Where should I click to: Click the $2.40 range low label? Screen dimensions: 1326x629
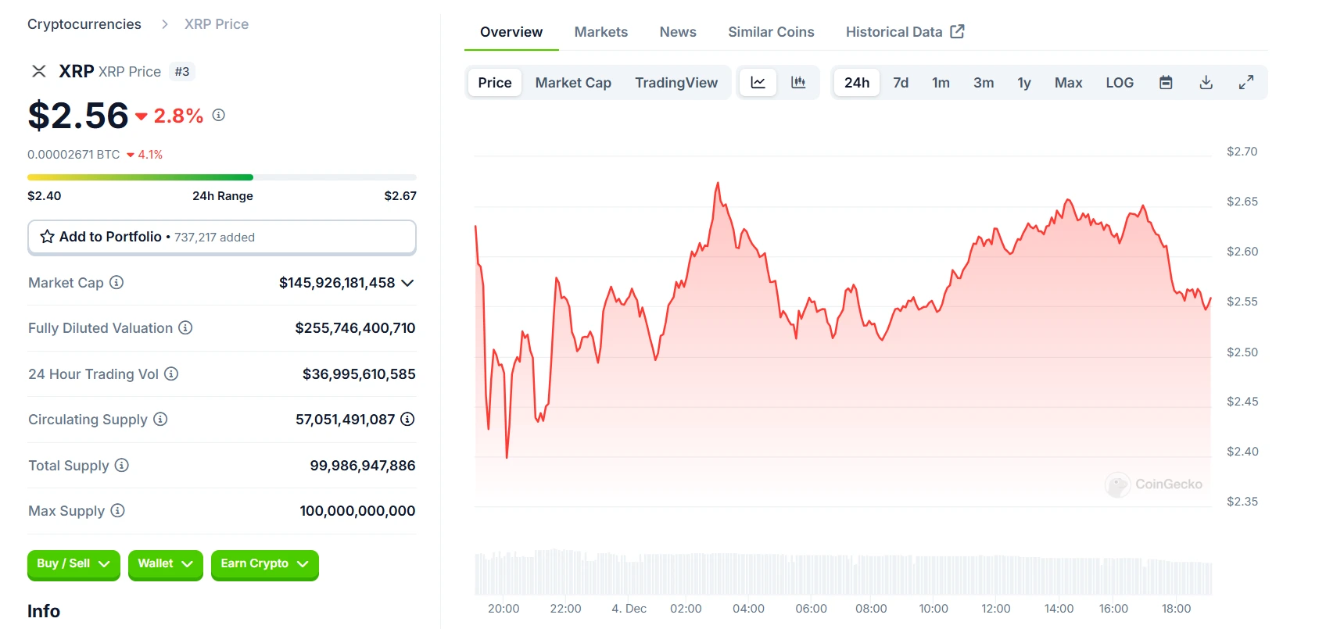pos(45,196)
